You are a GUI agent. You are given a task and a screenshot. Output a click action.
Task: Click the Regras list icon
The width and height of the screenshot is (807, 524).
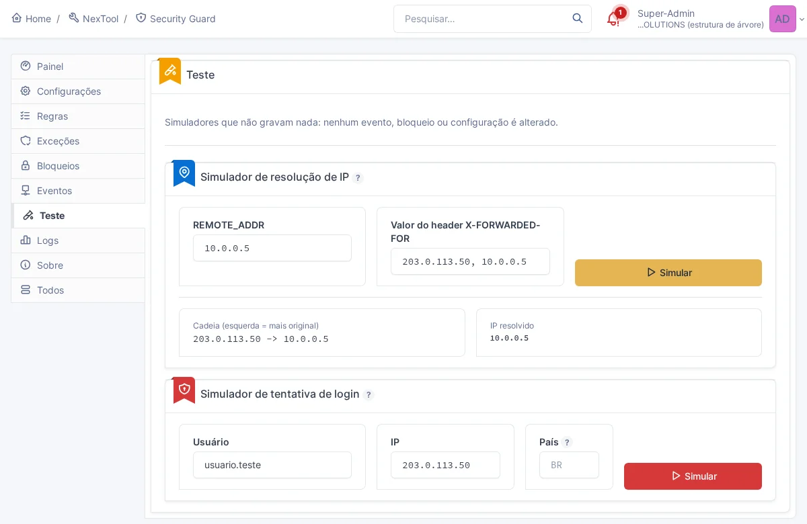coord(26,116)
